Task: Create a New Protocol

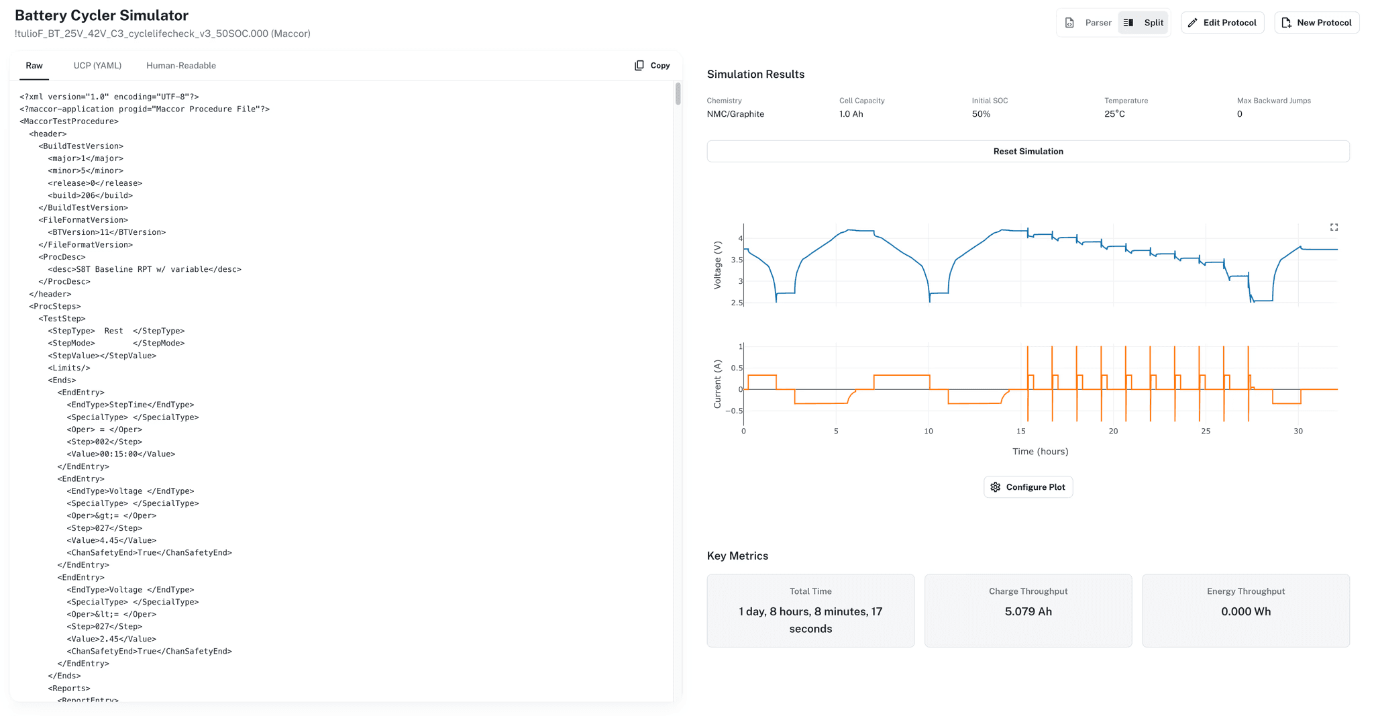Action: point(1316,22)
